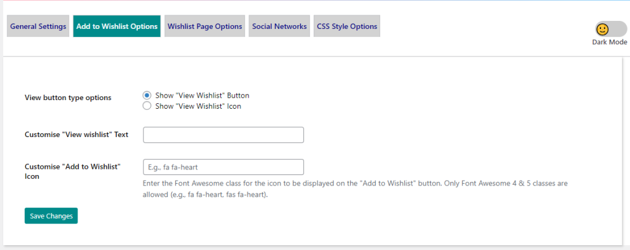Open the General Settings tab
The width and height of the screenshot is (630, 250).
tap(38, 26)
